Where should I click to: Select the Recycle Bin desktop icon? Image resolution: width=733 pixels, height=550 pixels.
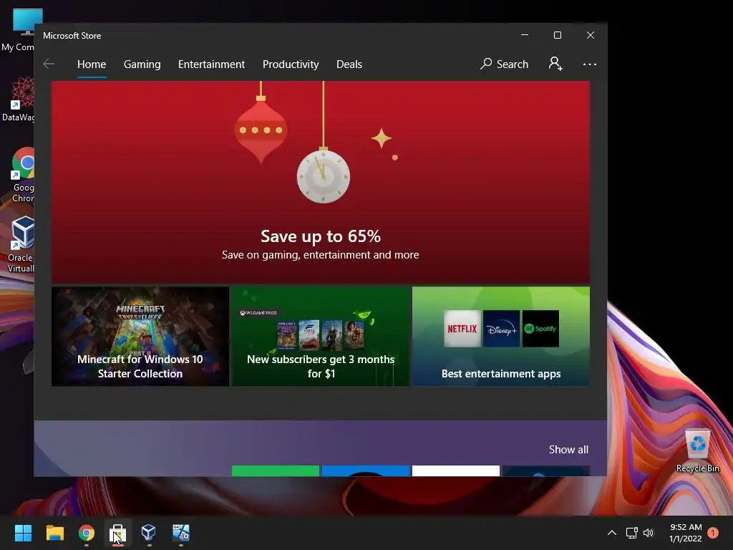697,451
